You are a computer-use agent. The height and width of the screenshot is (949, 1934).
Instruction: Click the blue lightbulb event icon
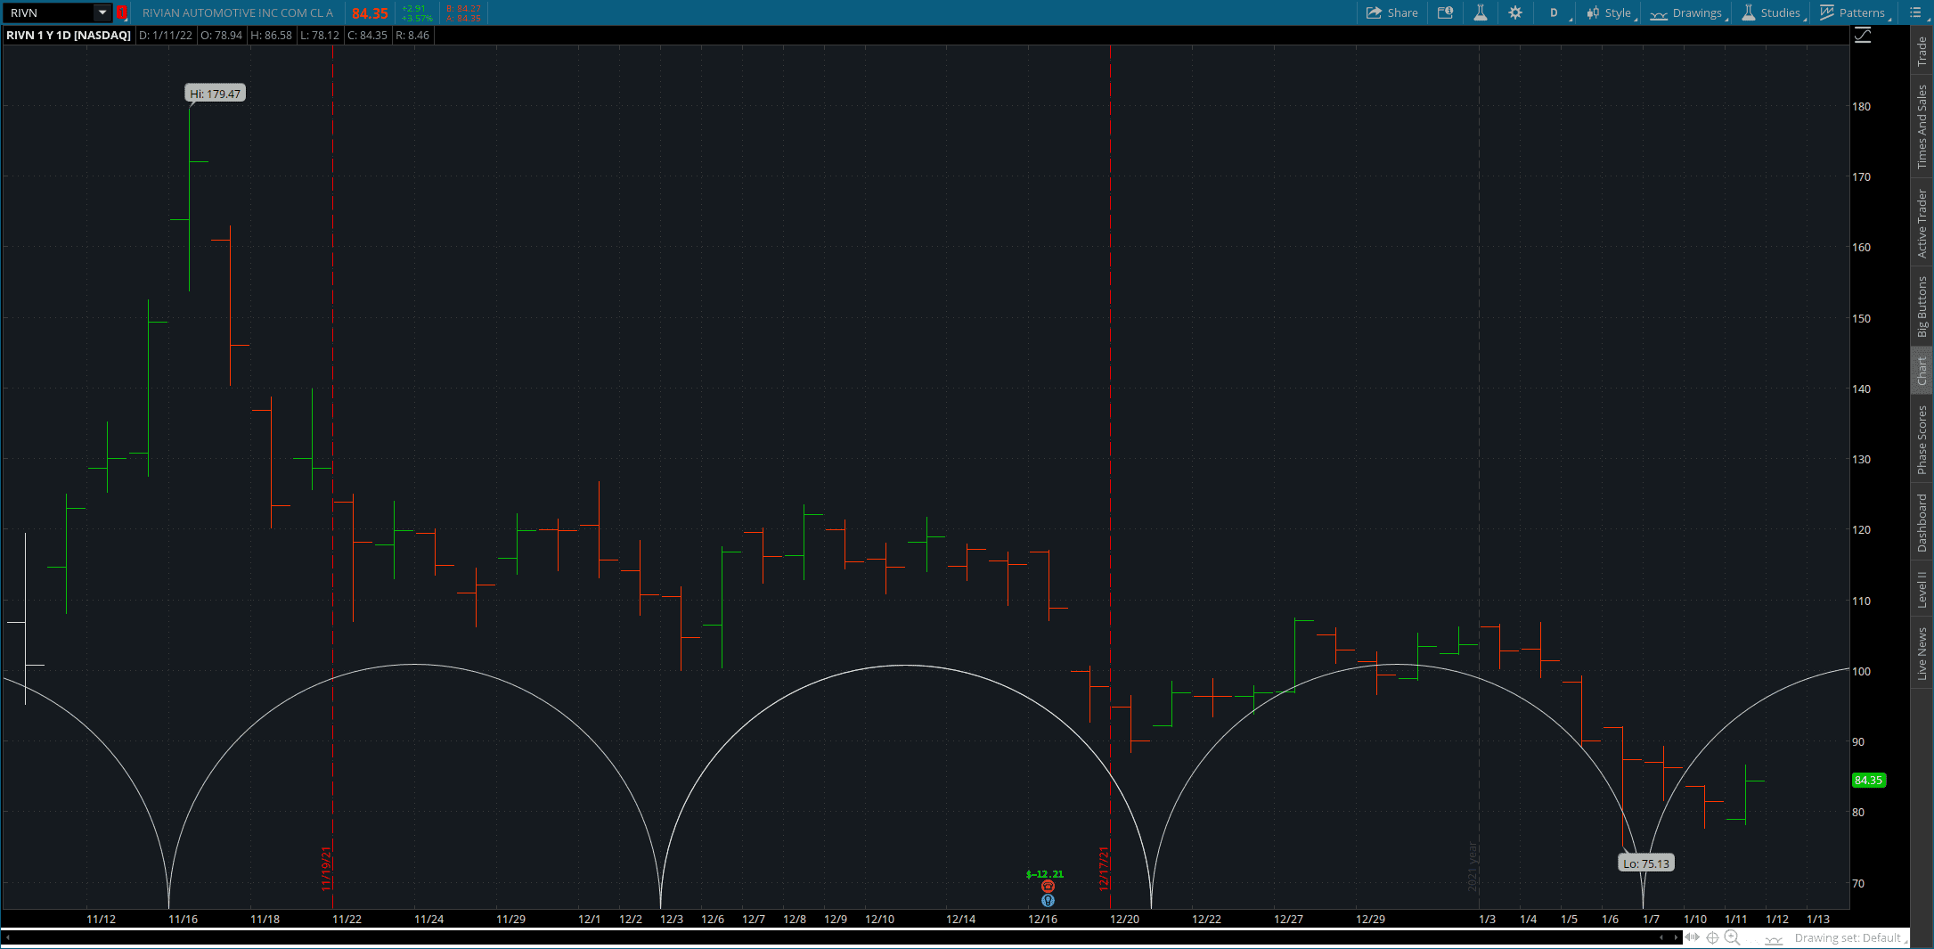(1048, 901)
